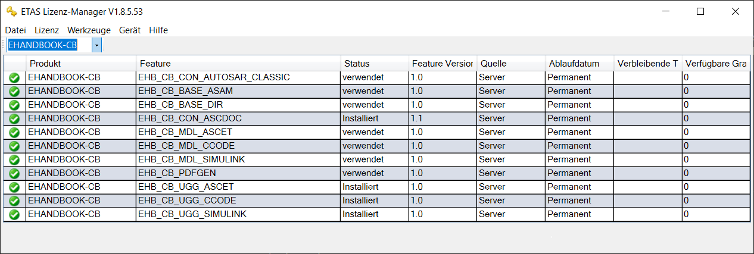Open the EHANDBOOK-CB product dropdown arrow

coord(96,45)
